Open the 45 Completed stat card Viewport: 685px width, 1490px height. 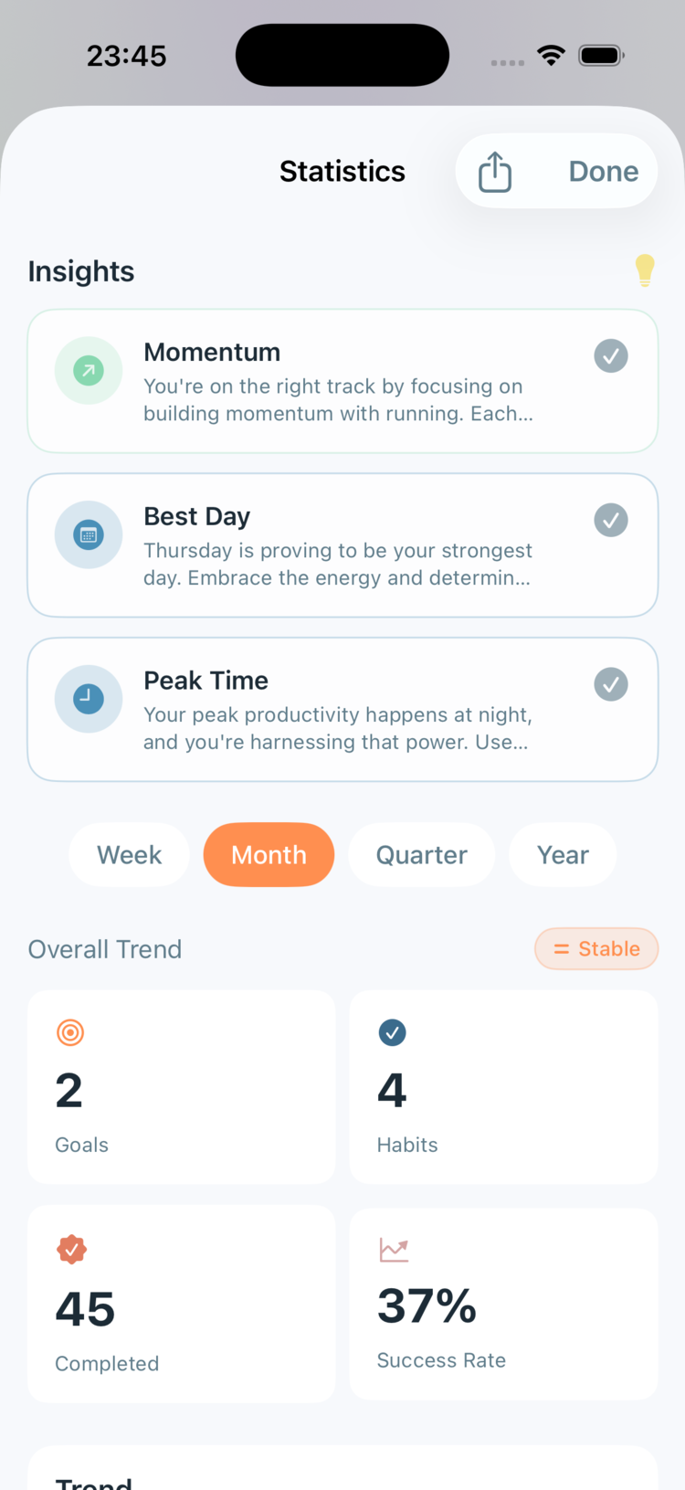[182, 1304]
